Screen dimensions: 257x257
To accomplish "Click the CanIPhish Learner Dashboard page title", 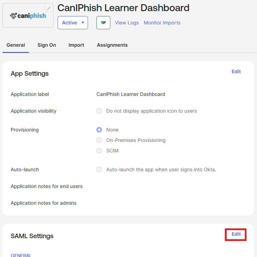I will [123, 8].
